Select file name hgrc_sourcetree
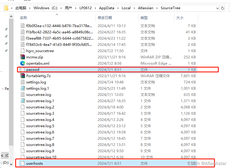Viewport: 231px width, 168px height. (40, 51)
